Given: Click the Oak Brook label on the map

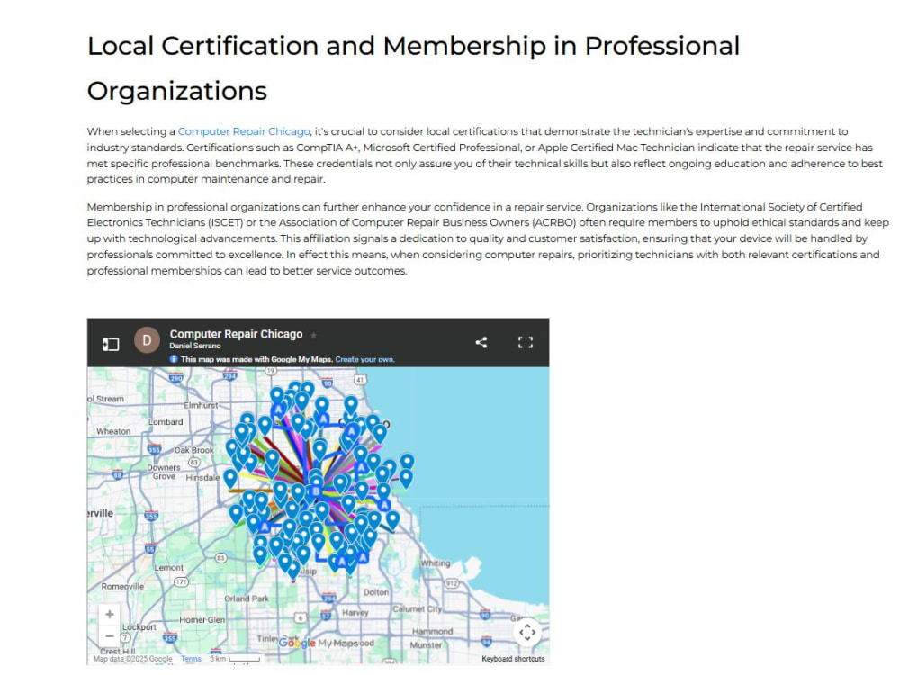Looking at the screenshot, I should coord(194,450).
